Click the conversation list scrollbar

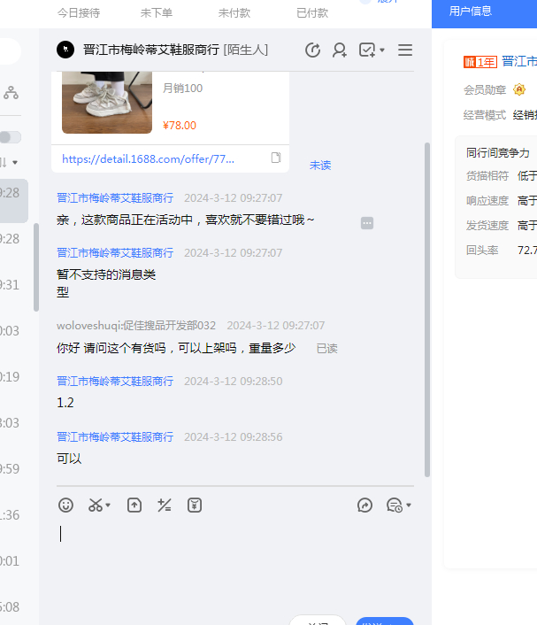tap(36, 267)
